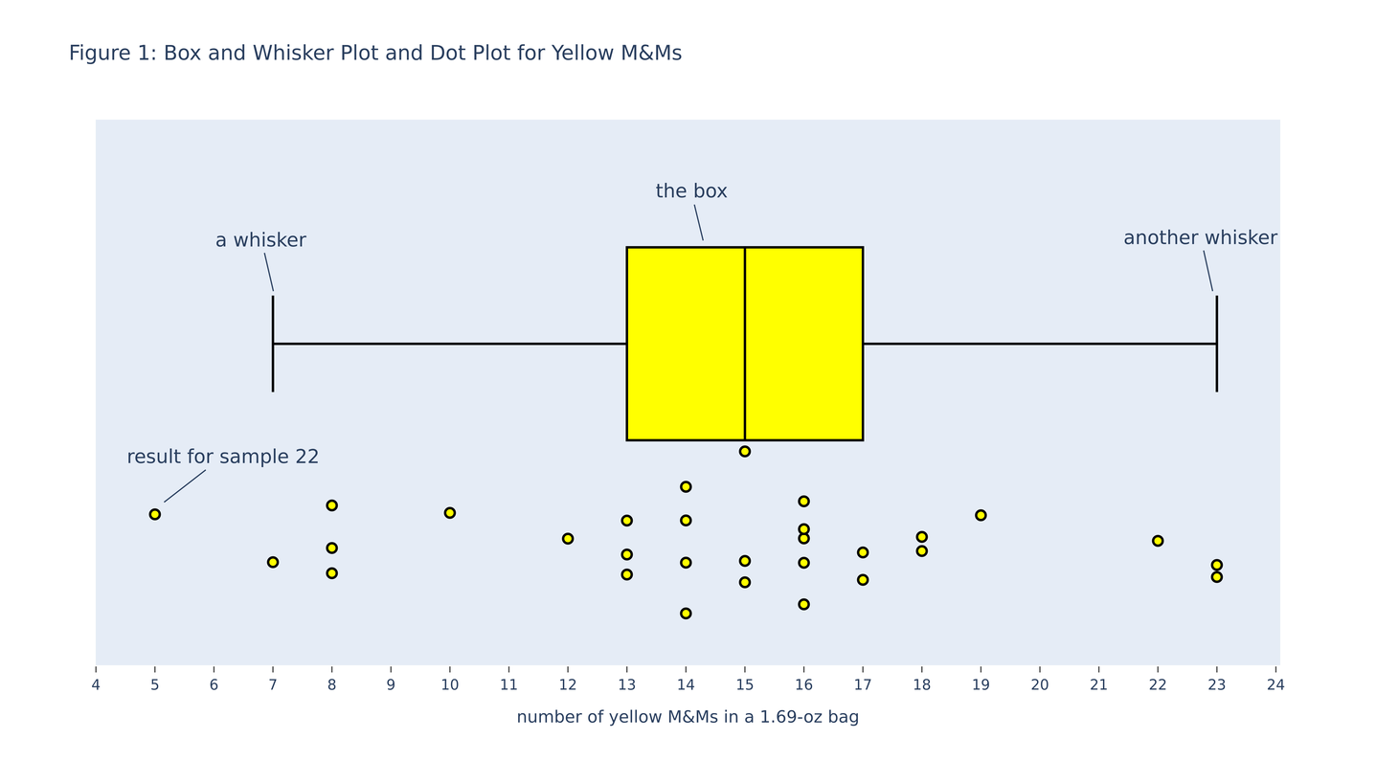Viewport: 1376px width, 761px height.
Task: Click the "a whisker" annotation label
Action: [260, 240]
